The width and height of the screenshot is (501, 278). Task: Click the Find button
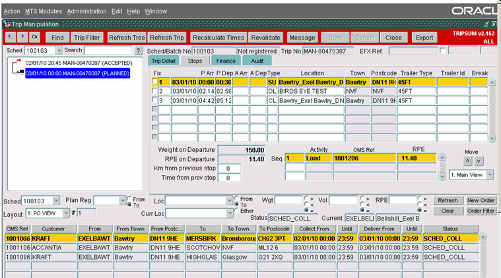pyautogui.click(x=57, y=38)
